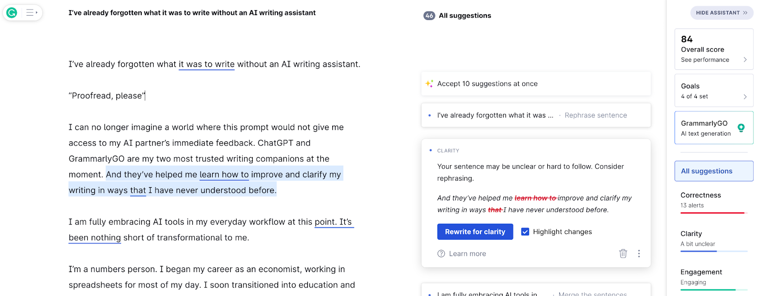Screen dimensions: 766x296
Task: Expand the Goals panel arrow
Action: (x=745, y=96)
